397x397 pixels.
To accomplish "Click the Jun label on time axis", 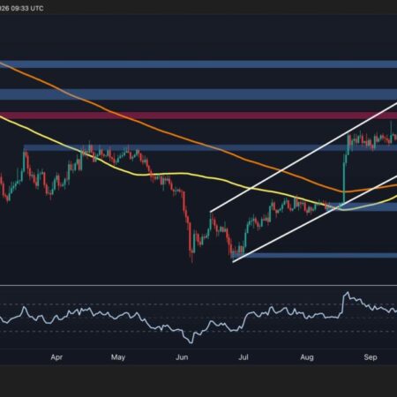I will (x=182, y=357).
